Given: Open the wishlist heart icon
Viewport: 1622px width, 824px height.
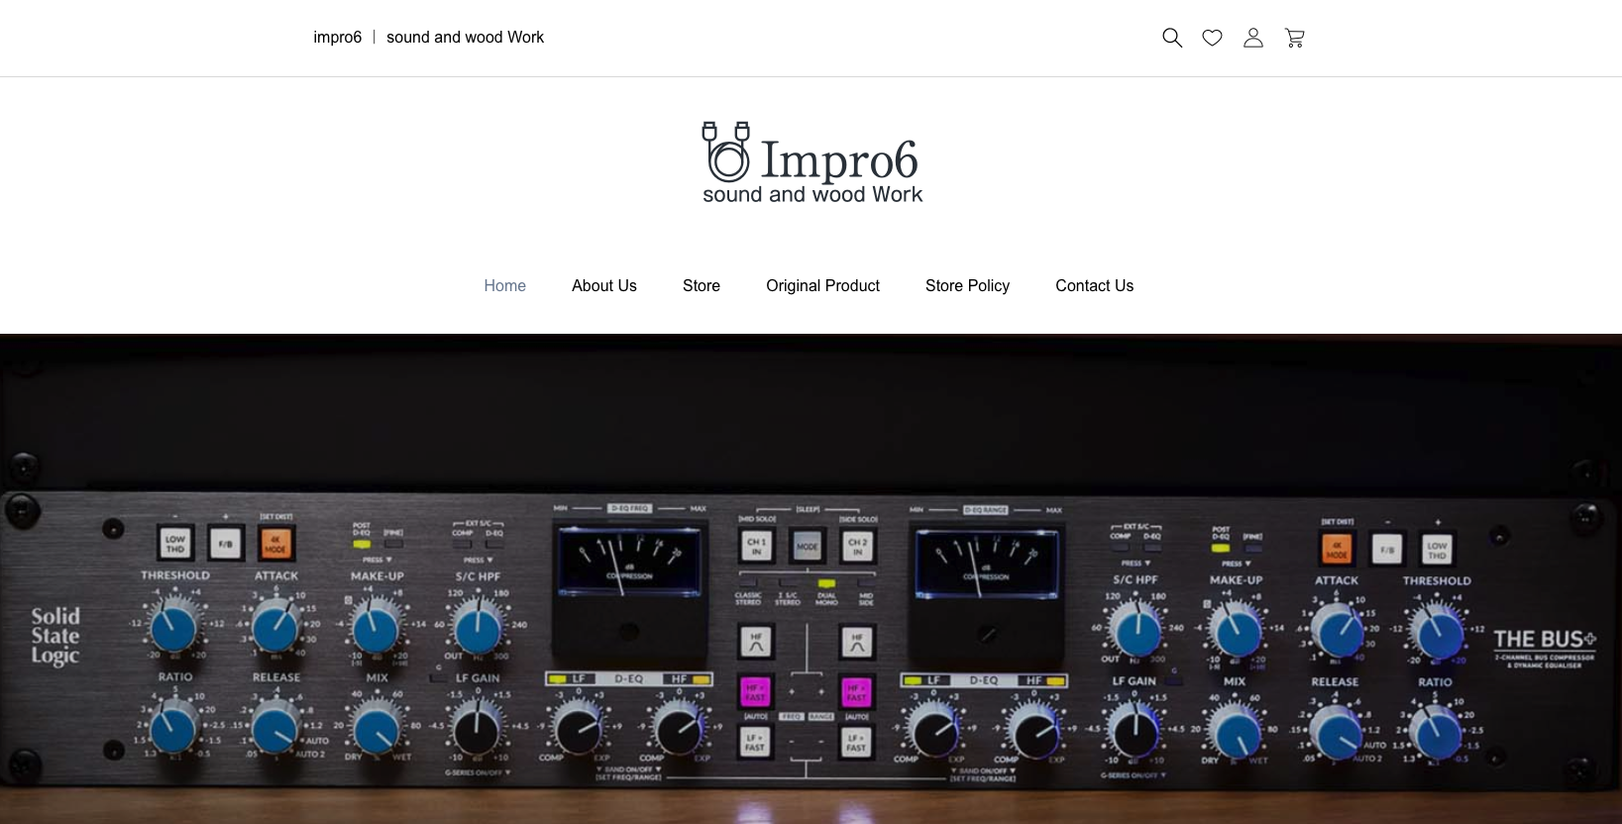Looking at the screenshot, I should tap(1212, 38).
